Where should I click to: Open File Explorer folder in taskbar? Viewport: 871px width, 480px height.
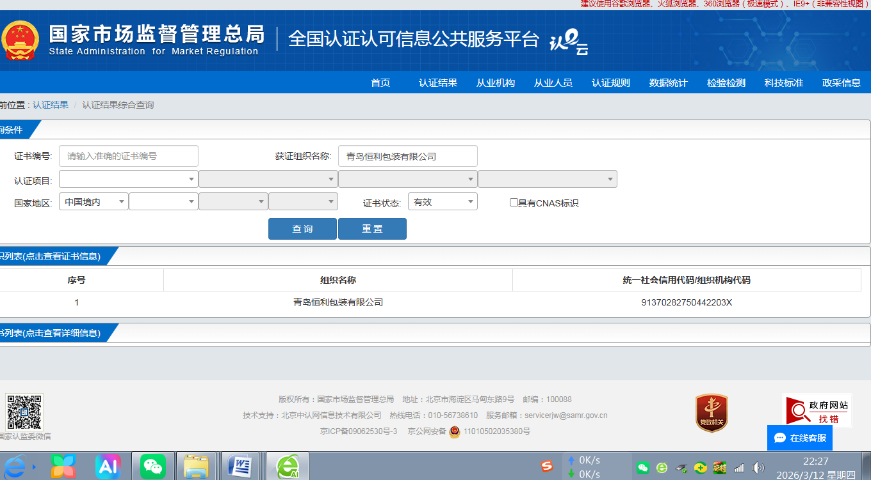point(196,467)
